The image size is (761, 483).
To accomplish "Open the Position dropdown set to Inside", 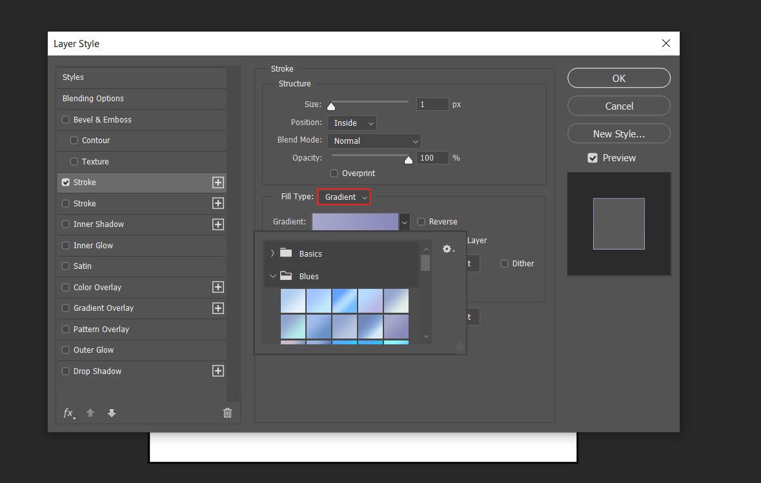I will point(352,123).
